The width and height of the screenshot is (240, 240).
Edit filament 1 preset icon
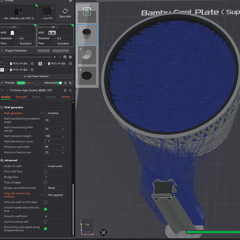coord(32,63)
